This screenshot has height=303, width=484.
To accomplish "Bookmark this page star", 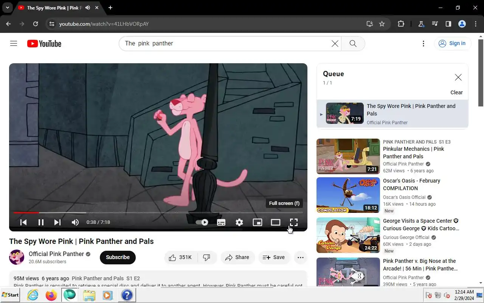I will click(382, 24).
